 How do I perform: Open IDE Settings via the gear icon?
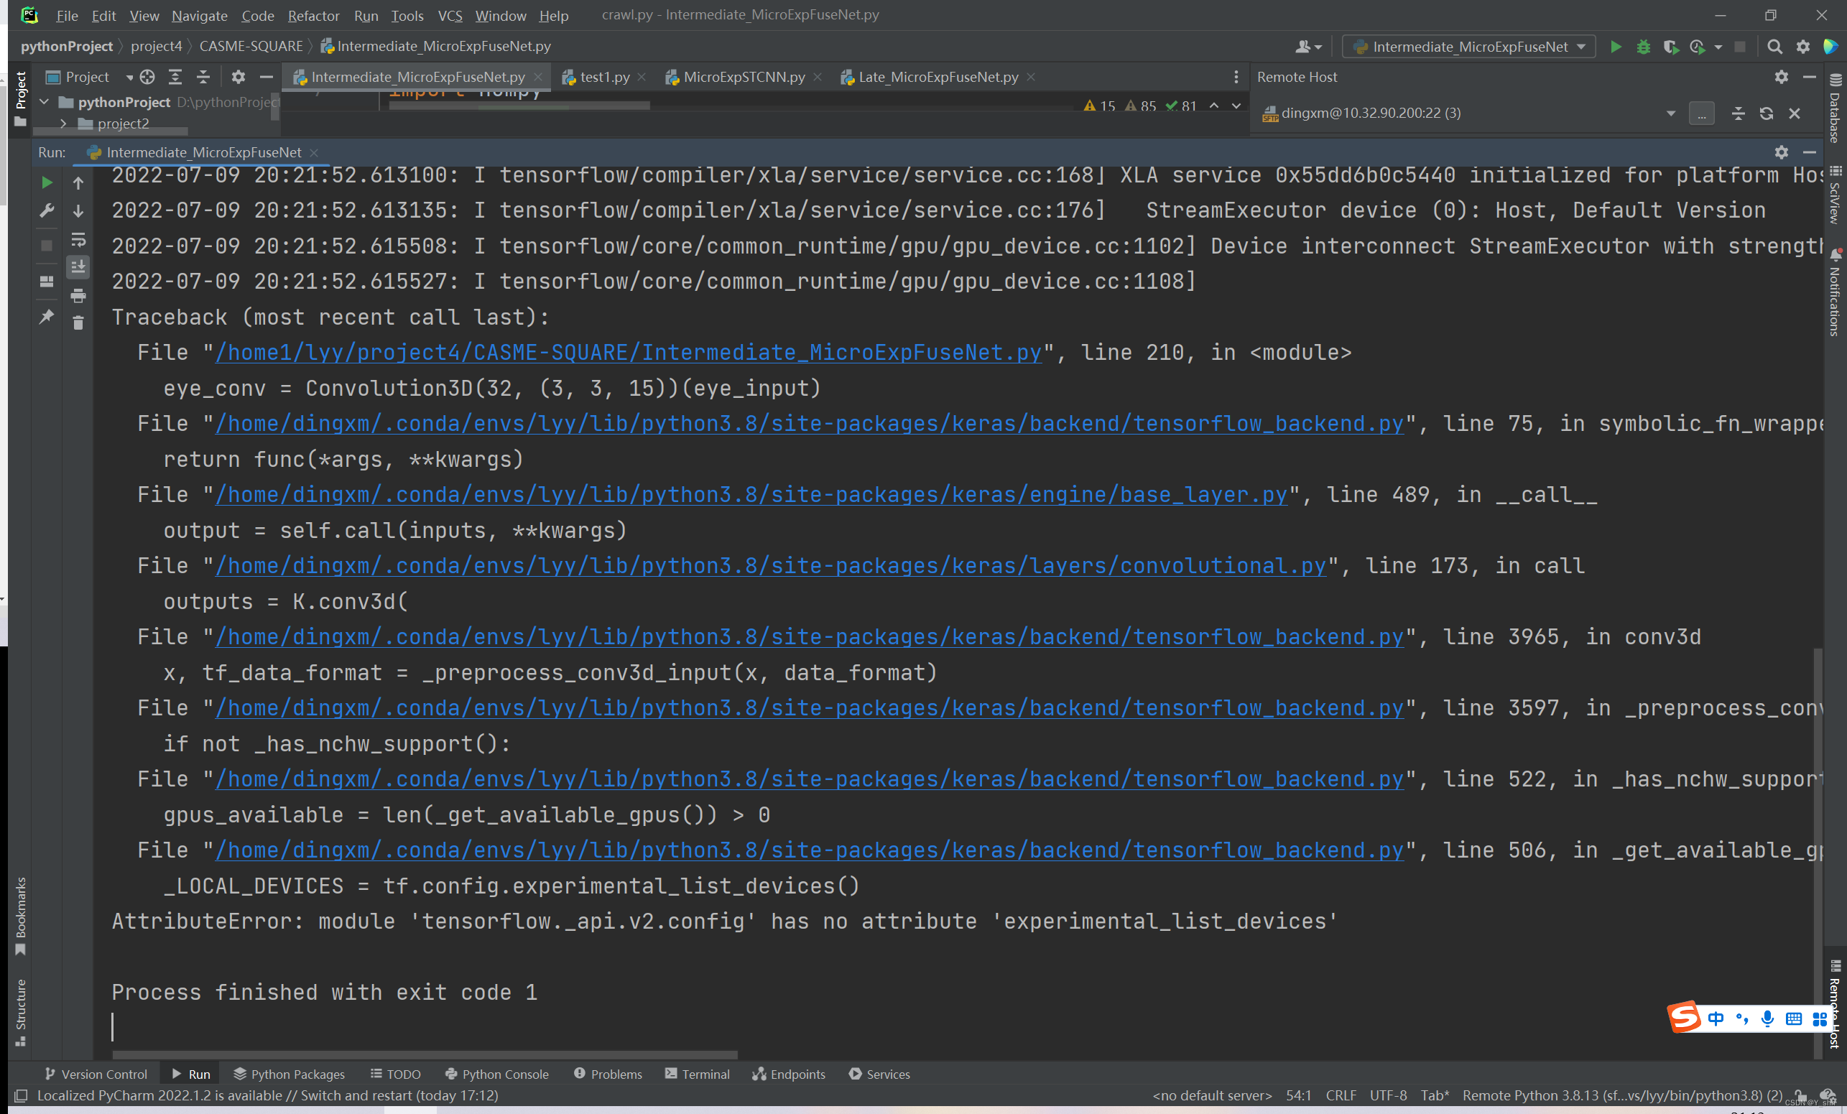point(1803,47)
